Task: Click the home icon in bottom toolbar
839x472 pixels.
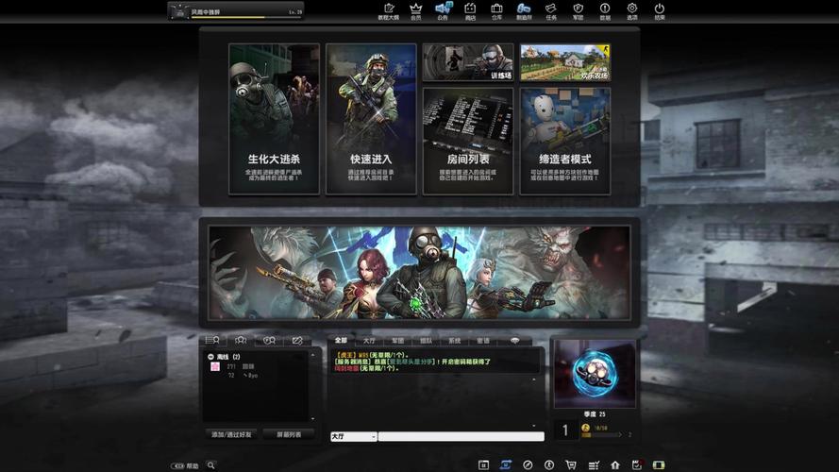Action: click(x=615, y=465)
